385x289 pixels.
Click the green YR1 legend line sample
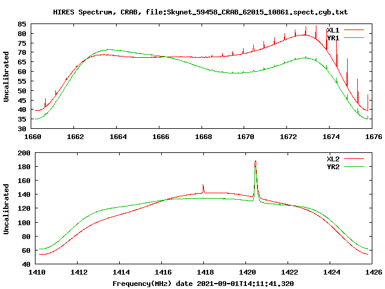pyautogui.click(x=354, y=37)
